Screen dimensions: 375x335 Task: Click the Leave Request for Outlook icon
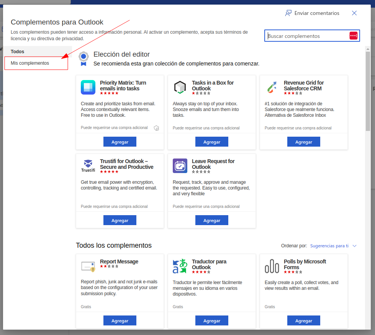(180, 166)
